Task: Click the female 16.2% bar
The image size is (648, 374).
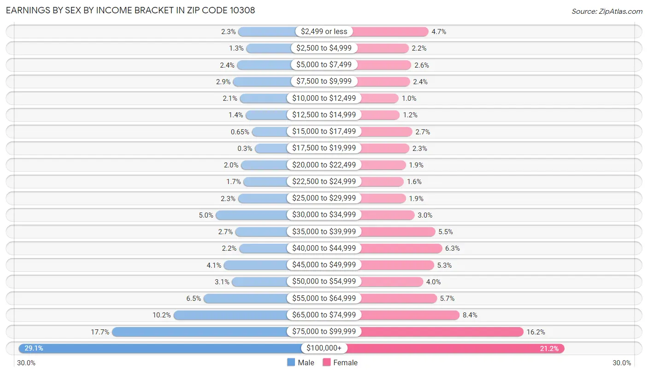Action: (442, 332)
